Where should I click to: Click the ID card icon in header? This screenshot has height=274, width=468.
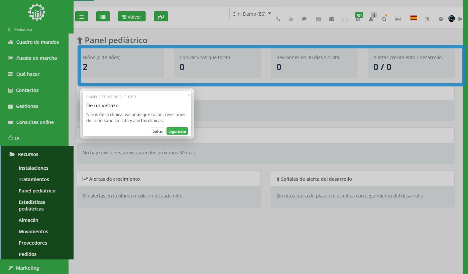[x=398, y=19]
